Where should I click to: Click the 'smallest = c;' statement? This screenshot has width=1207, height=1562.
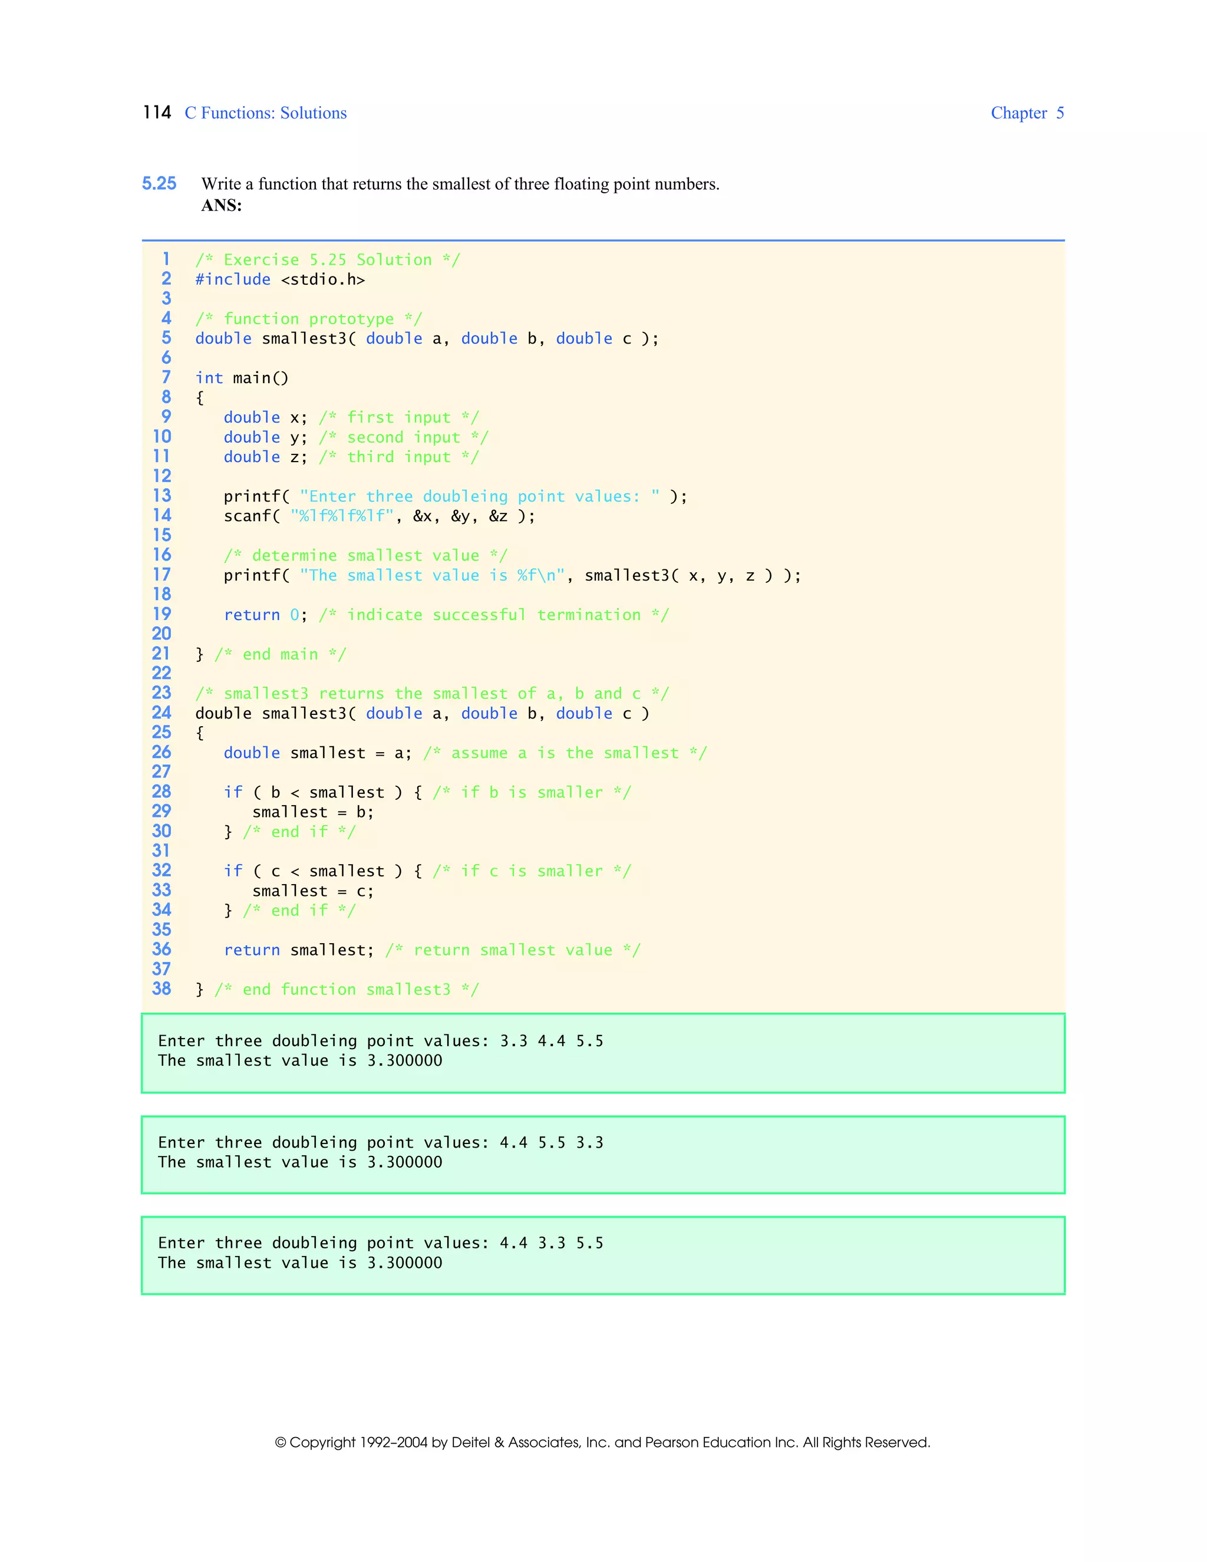click(x=313, y=891)
